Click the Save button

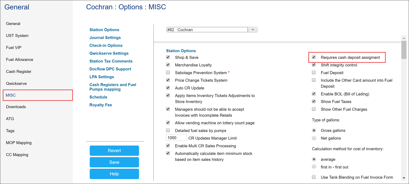tap(114, 162)
